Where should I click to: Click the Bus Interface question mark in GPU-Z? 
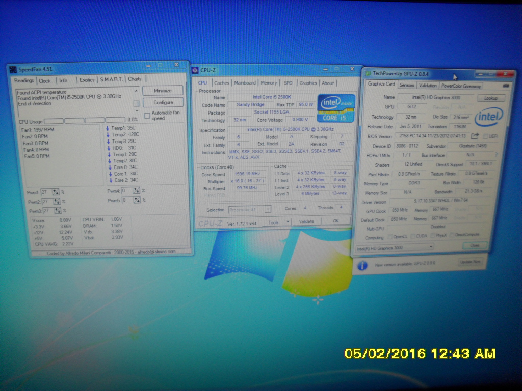pos(495,155)
